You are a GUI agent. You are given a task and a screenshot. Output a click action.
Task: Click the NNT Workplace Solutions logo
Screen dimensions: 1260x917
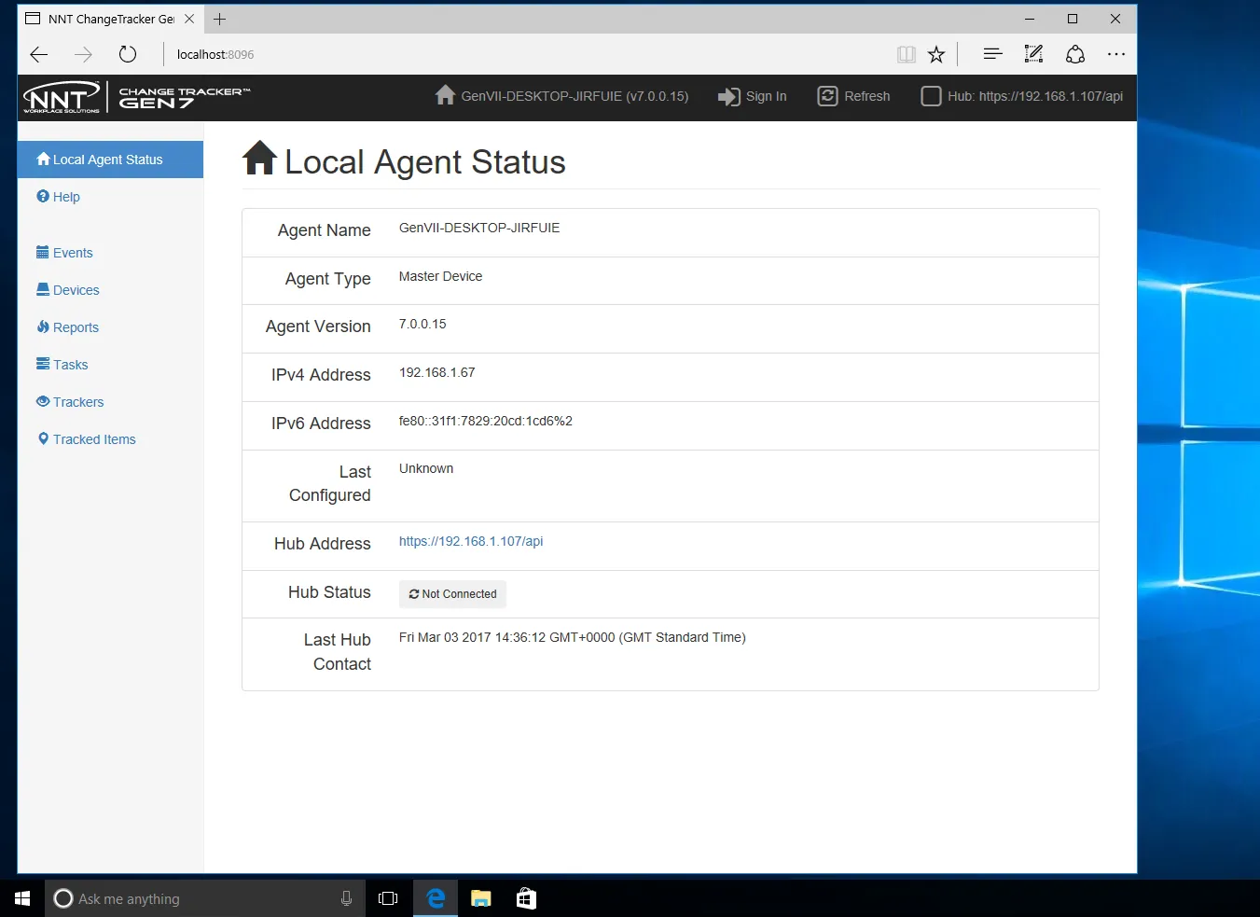pos(62,97)
